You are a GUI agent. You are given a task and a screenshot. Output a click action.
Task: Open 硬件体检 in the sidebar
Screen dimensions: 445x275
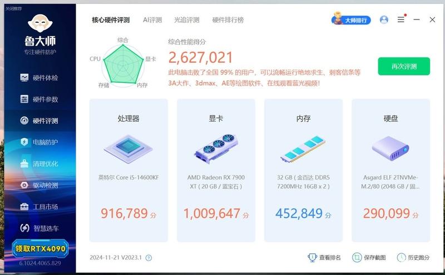[39, 78]
